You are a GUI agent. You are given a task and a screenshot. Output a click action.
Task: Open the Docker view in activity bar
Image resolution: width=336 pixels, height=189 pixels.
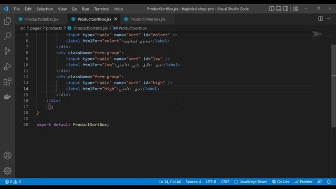7,97
